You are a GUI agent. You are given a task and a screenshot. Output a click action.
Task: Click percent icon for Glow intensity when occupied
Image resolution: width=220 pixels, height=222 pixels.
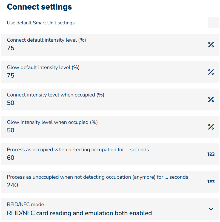coord(211,127)
